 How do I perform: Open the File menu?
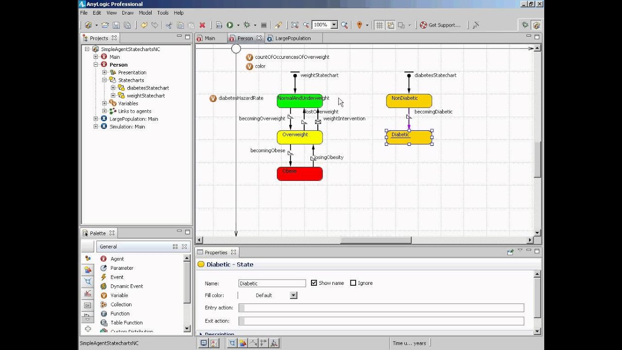point(84,13)
